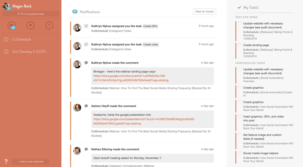Viewport: 303px width, 167px height.
Task: Check past due Update website task dated 10/28/2016
Action: coord(240,23)
